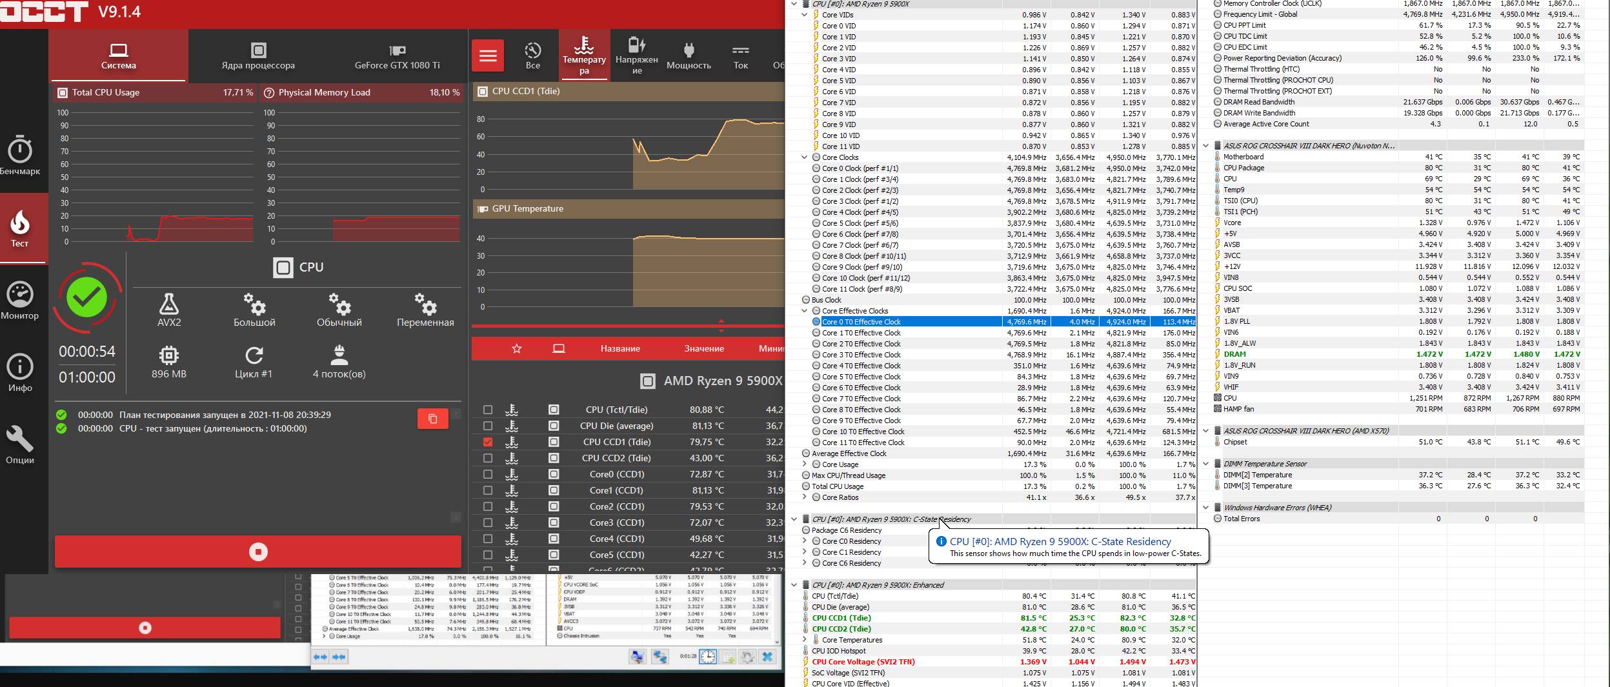Click the star favorites column header
The width and height of the screenshot is (1610, 687).
click(x=516, y=348)
